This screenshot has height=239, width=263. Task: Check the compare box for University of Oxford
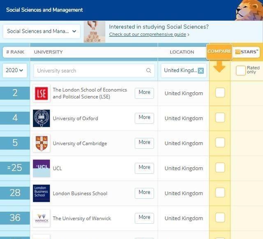220,118
